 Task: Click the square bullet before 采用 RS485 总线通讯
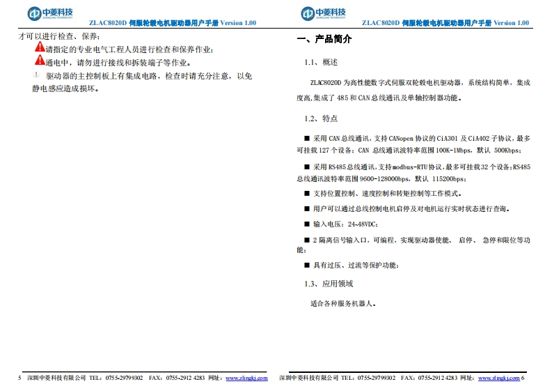point(307,167)
